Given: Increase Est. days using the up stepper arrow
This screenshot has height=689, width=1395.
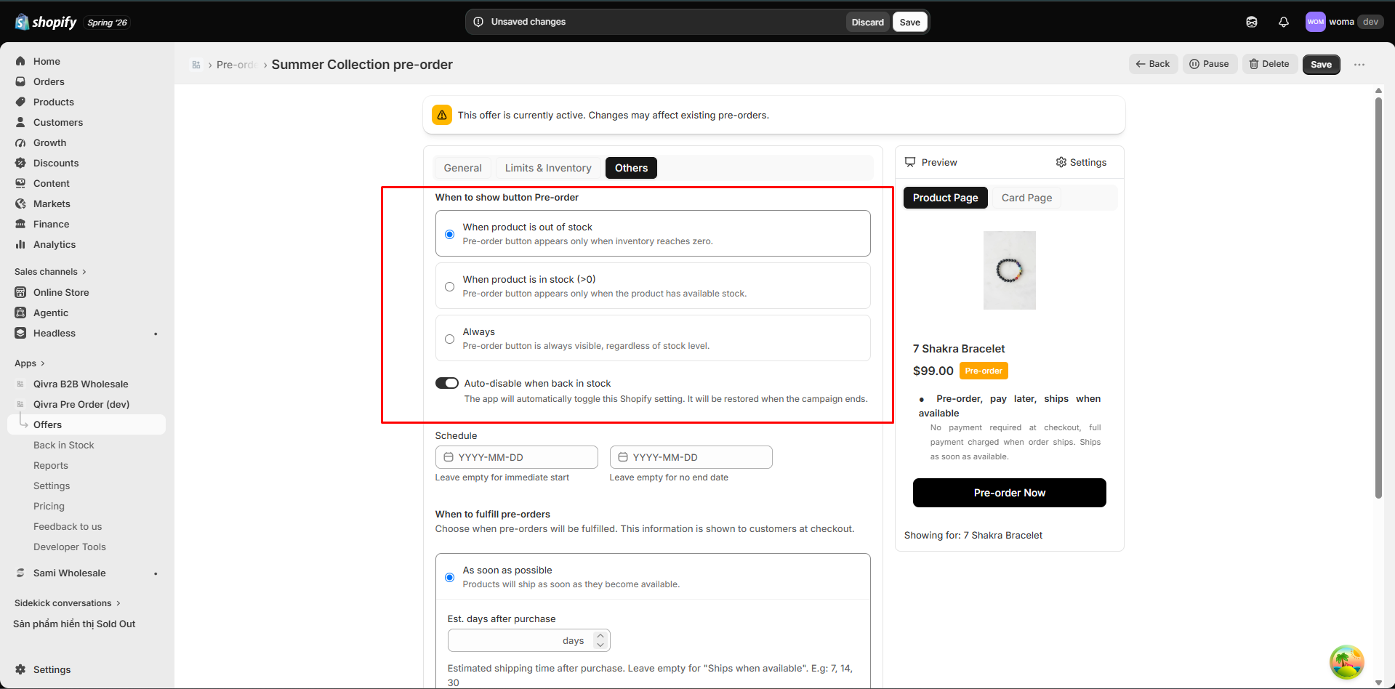Looking at the screenshot, I should click(600, 636).
